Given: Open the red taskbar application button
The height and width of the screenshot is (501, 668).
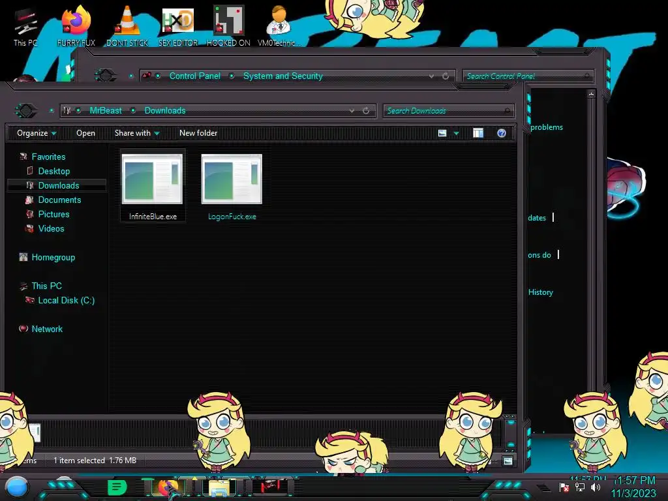Looking at the screenshot, I should (271, 486).
